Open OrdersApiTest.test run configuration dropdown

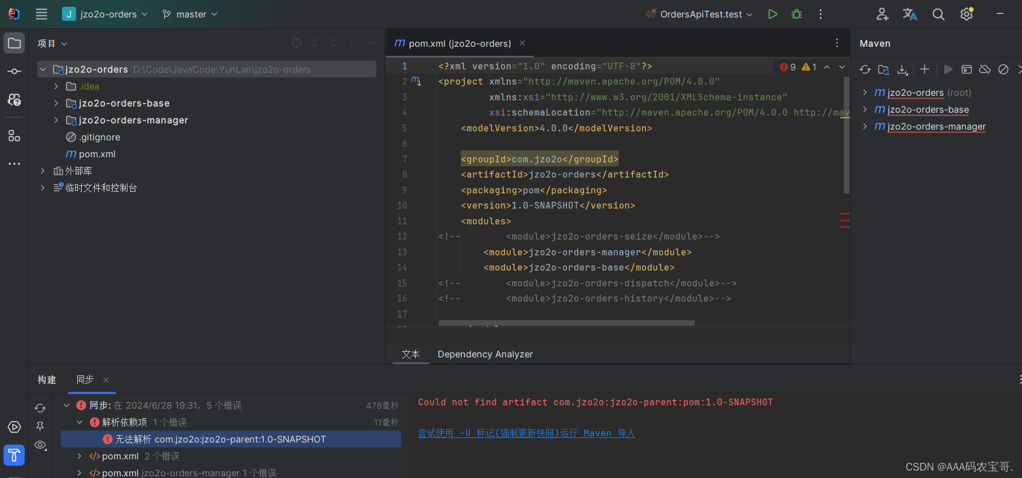click(699, 14)
